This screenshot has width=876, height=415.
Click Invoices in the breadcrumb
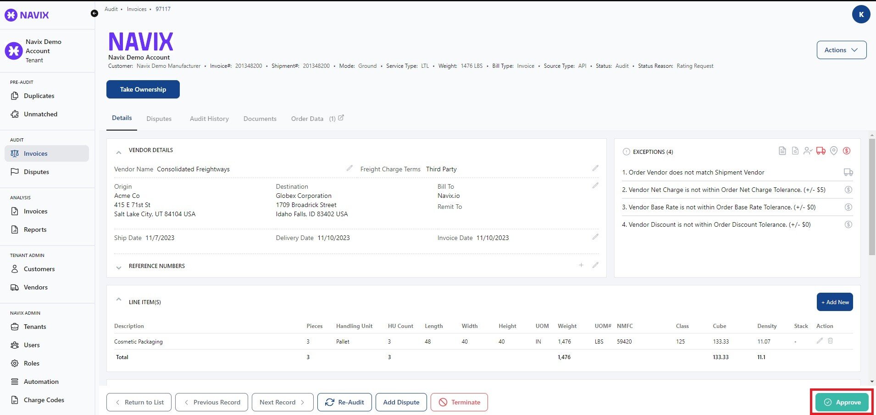(x=137, y=9)
